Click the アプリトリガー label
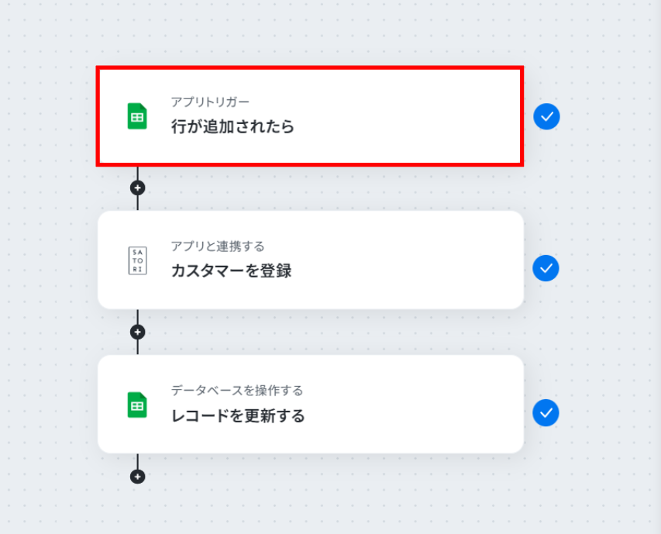The image size is (661, 534). (210, 102)
